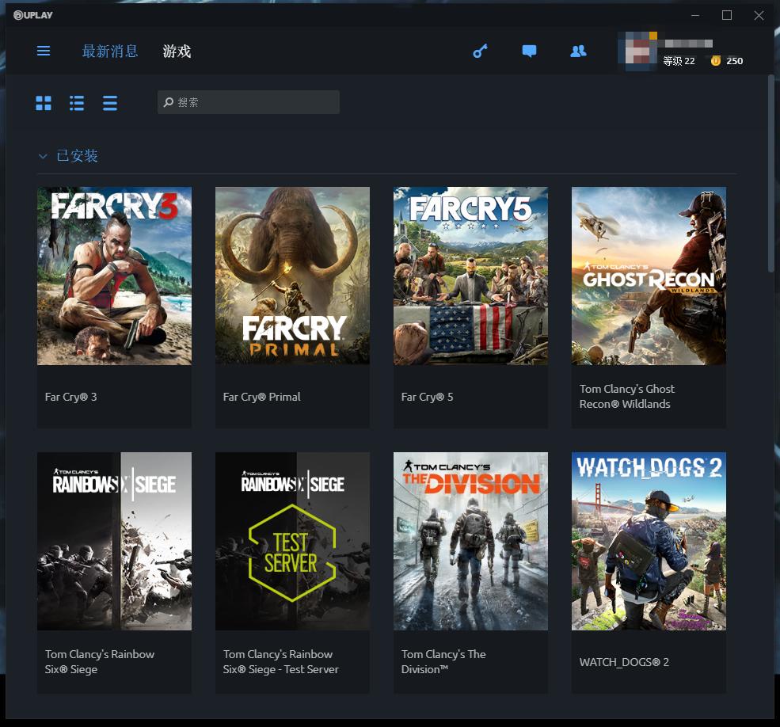Open the hamburger menu

(44, 51)
